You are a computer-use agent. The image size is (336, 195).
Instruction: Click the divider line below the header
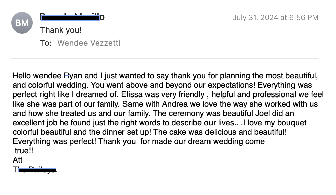pos(165,59)
